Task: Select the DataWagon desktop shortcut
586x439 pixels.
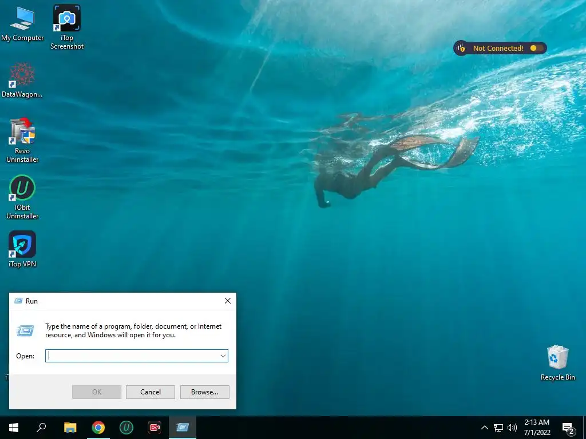Action: (x=22, y=80)
